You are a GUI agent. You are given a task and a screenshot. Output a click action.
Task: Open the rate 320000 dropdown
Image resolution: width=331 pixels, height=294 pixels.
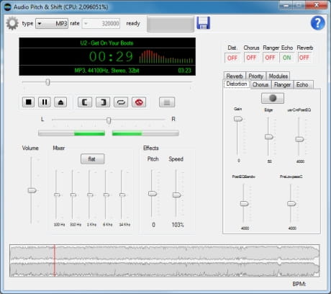point(101,24)
